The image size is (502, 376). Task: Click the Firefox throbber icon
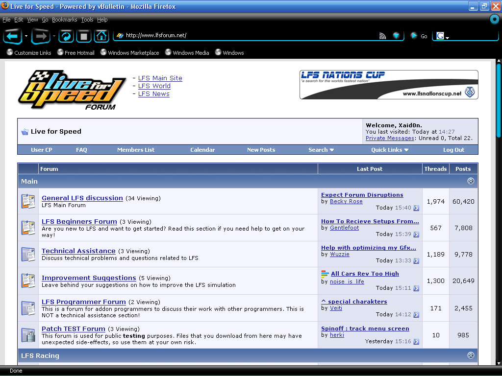click(495, 20)
